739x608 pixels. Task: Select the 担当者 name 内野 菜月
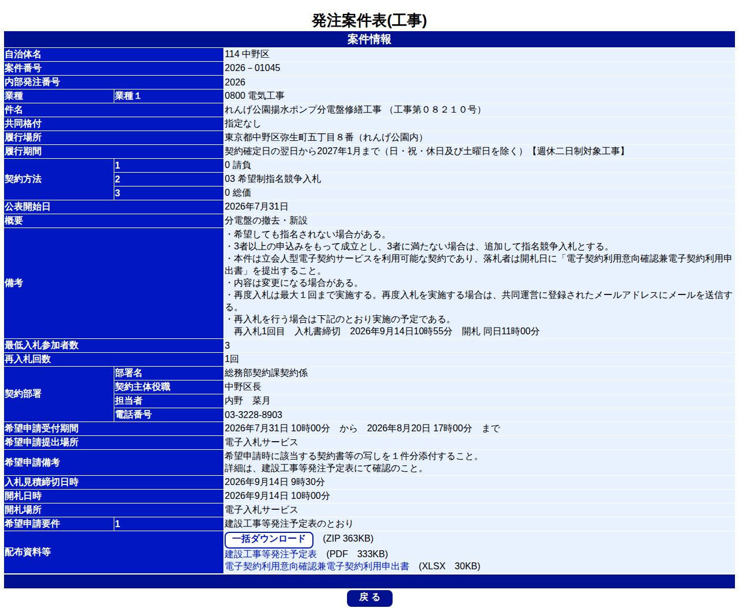(248, 401)
